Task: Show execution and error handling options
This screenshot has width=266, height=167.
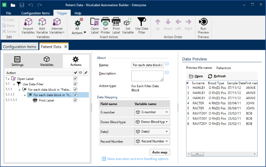Action: 137,159
